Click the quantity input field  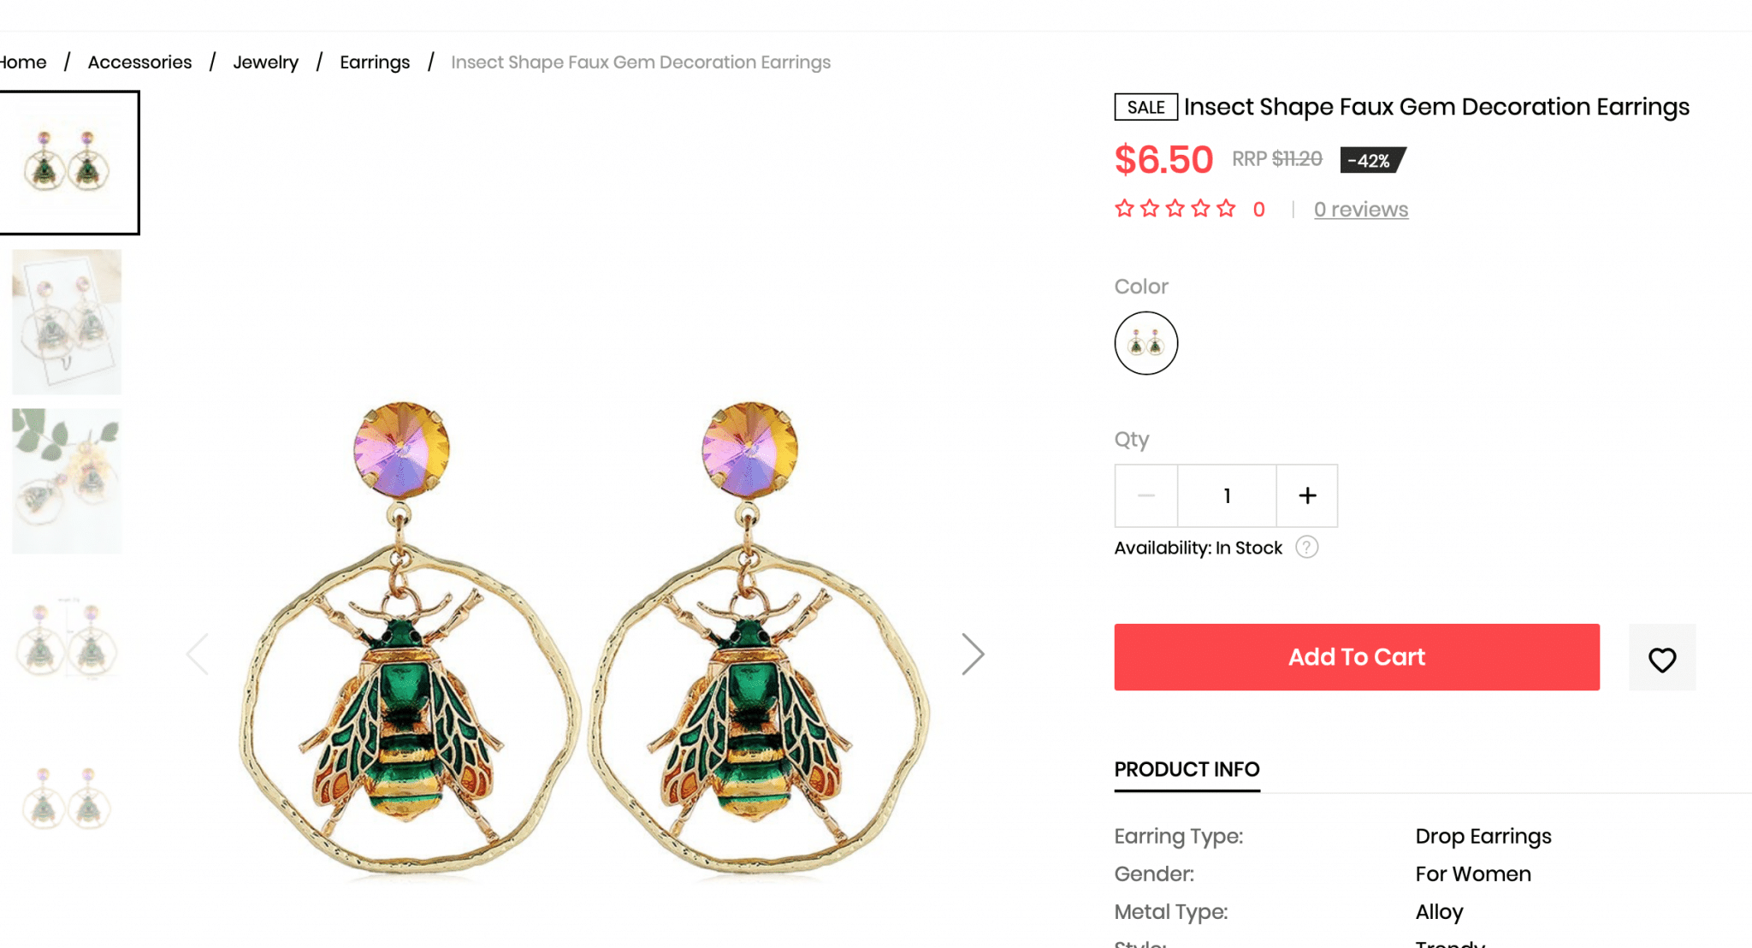click(x=1227, y=495)
